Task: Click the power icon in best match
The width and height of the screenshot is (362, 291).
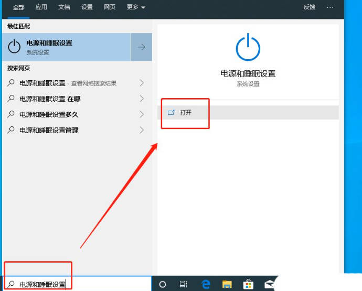Action: [x=14, y=46]
